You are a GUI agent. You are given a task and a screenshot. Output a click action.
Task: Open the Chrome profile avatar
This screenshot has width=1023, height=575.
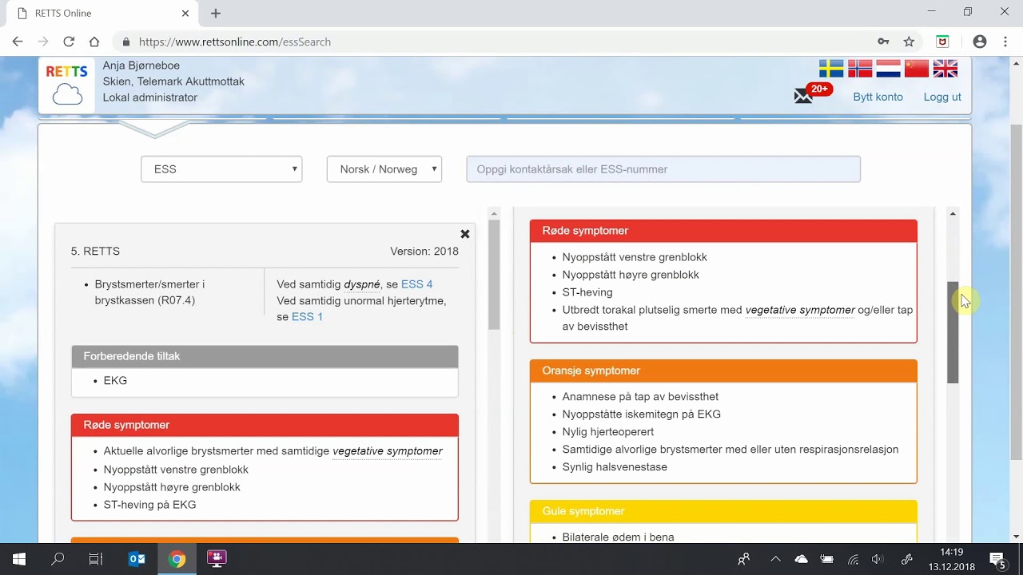pyautogui.click(x=980, y=42)
